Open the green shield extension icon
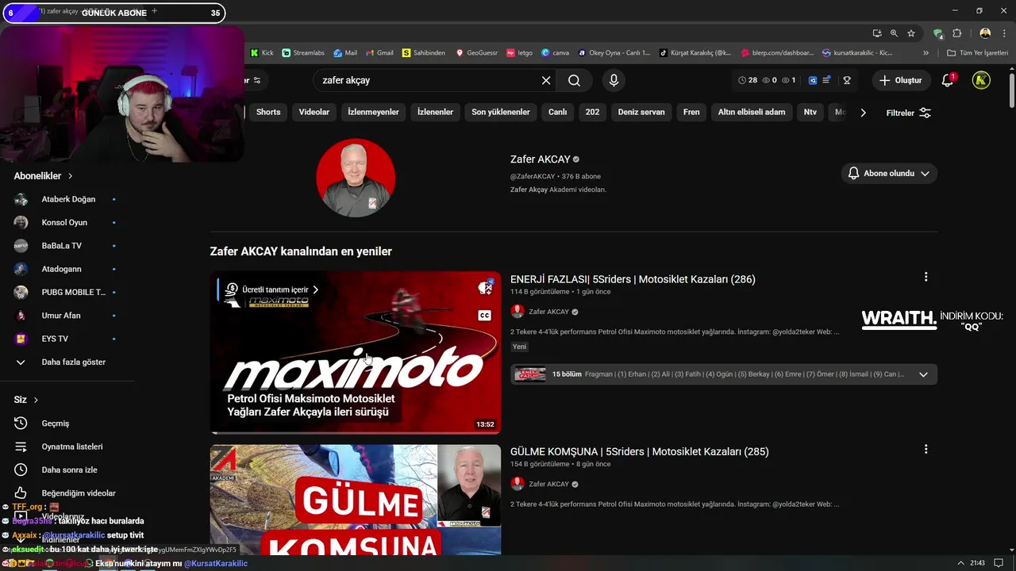Viewport: 1016px width, 571px height. (x=938, y=33)
